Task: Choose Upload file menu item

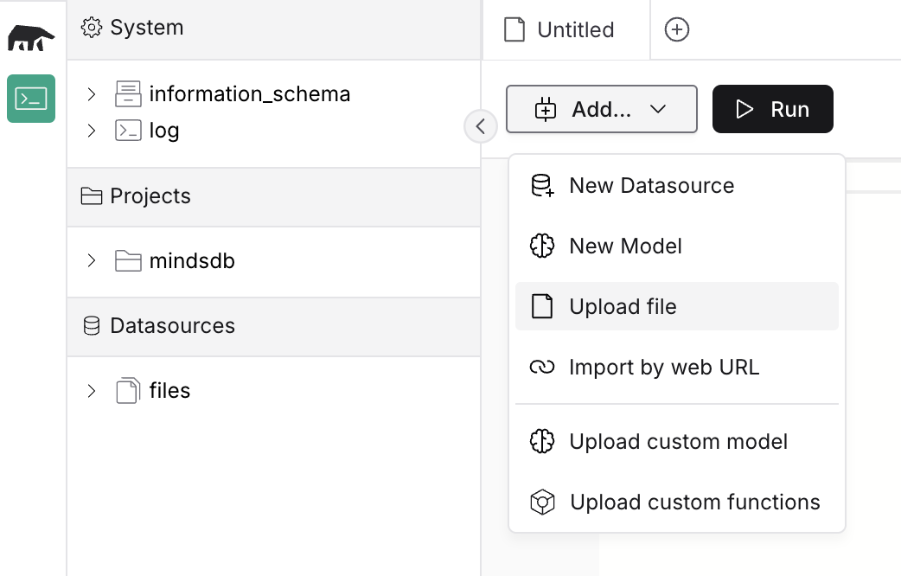Action: click(x=623, y=307)
